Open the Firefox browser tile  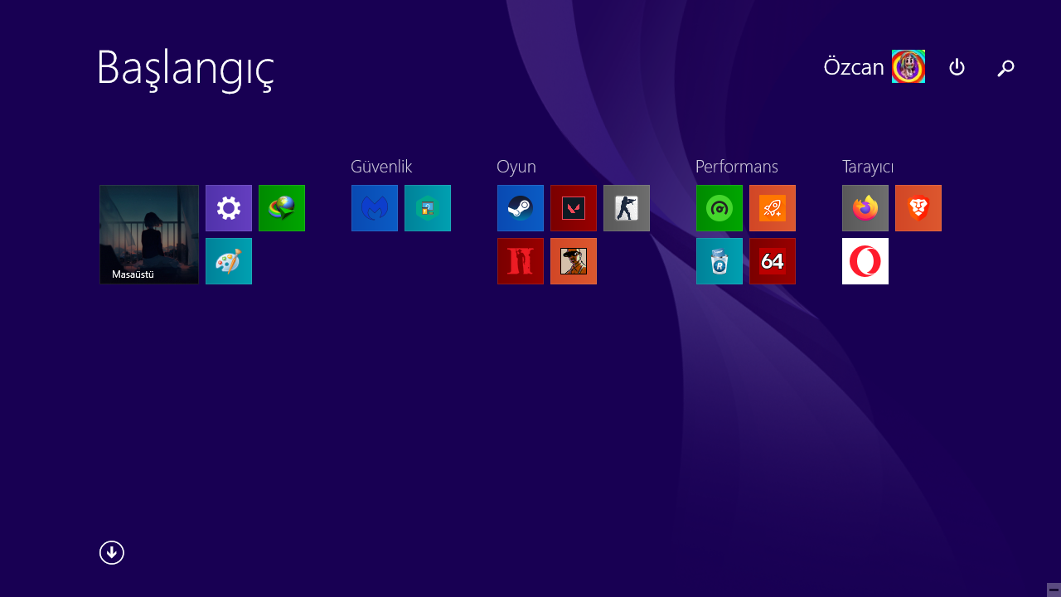pos(865,208)
